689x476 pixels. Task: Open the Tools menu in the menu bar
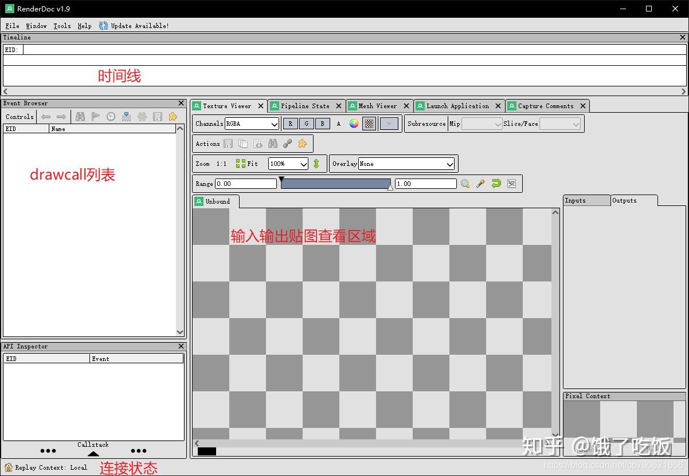tap(62, 26)
